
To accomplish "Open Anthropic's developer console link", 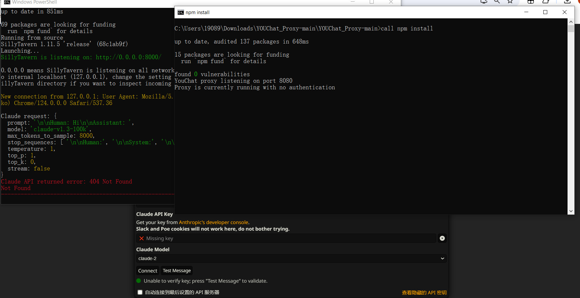I will [214, 222].
